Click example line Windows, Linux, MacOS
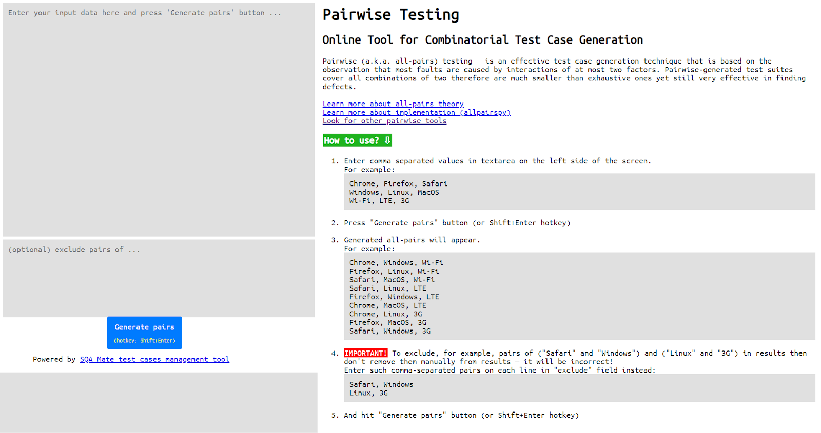This screenshot has height=433, width=821. click(x=394, y=192)
